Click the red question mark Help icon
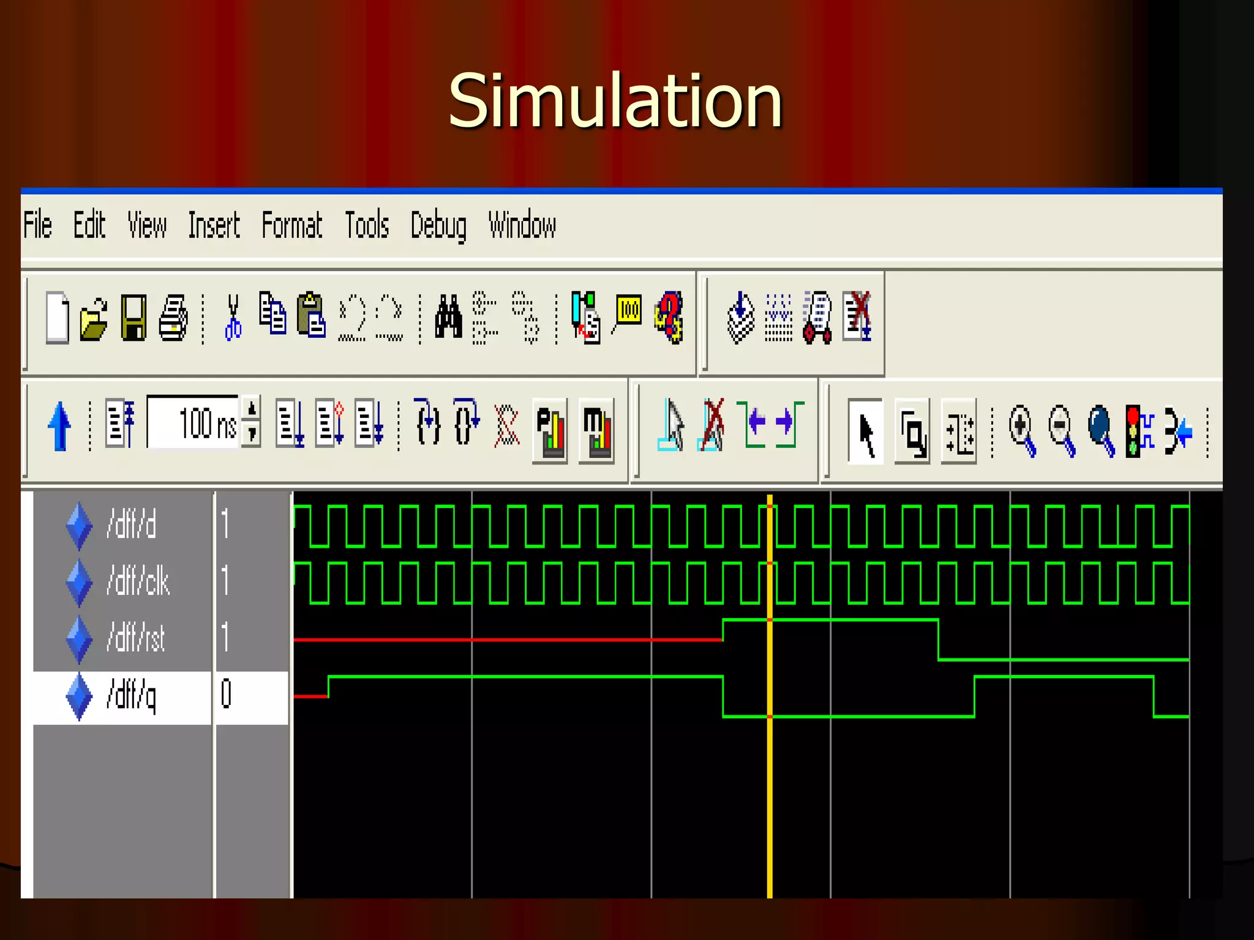 coord(669,318)
